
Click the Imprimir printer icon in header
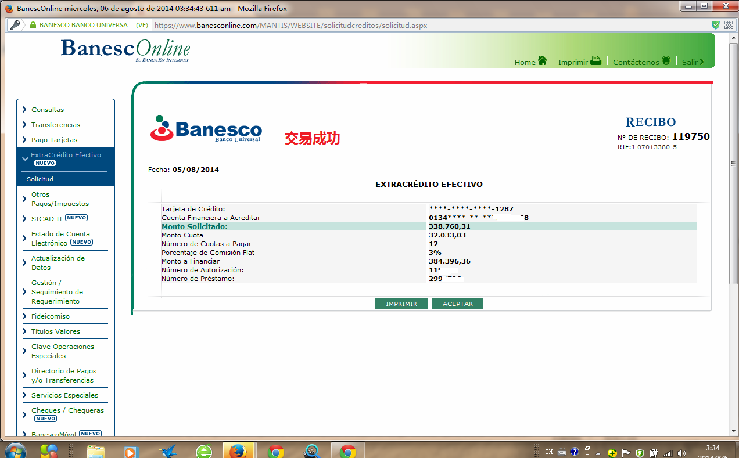pos(595,61)
